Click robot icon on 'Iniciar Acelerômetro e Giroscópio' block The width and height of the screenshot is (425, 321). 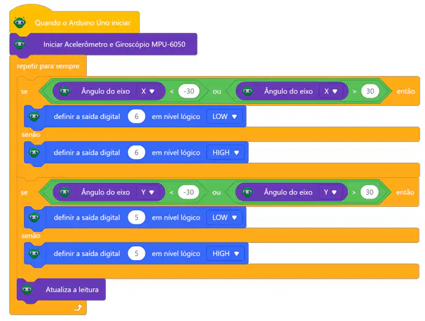(x=20, y=44)
